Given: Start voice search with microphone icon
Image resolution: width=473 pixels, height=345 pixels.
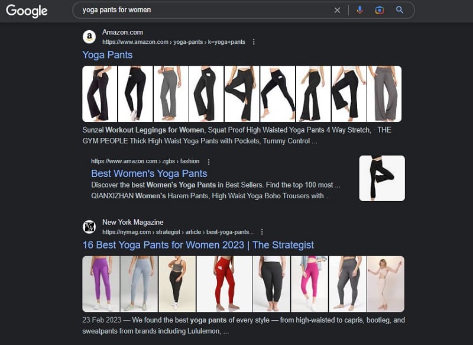Looking at the screenshot, I should click(359, 10).
